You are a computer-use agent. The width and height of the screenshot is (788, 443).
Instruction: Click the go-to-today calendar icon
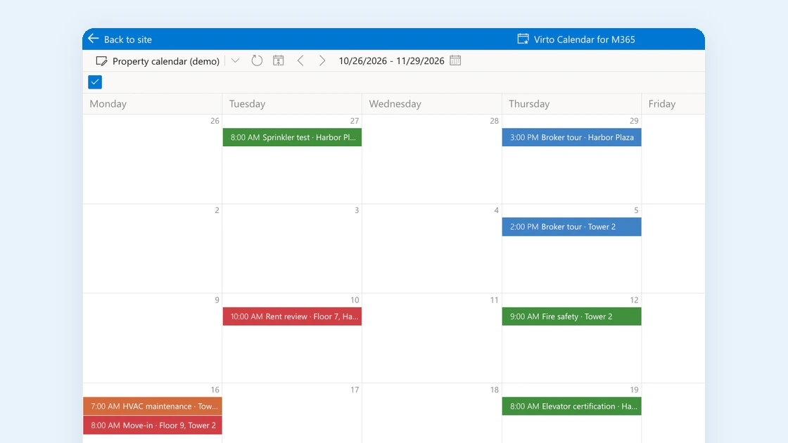click(279, 60)
